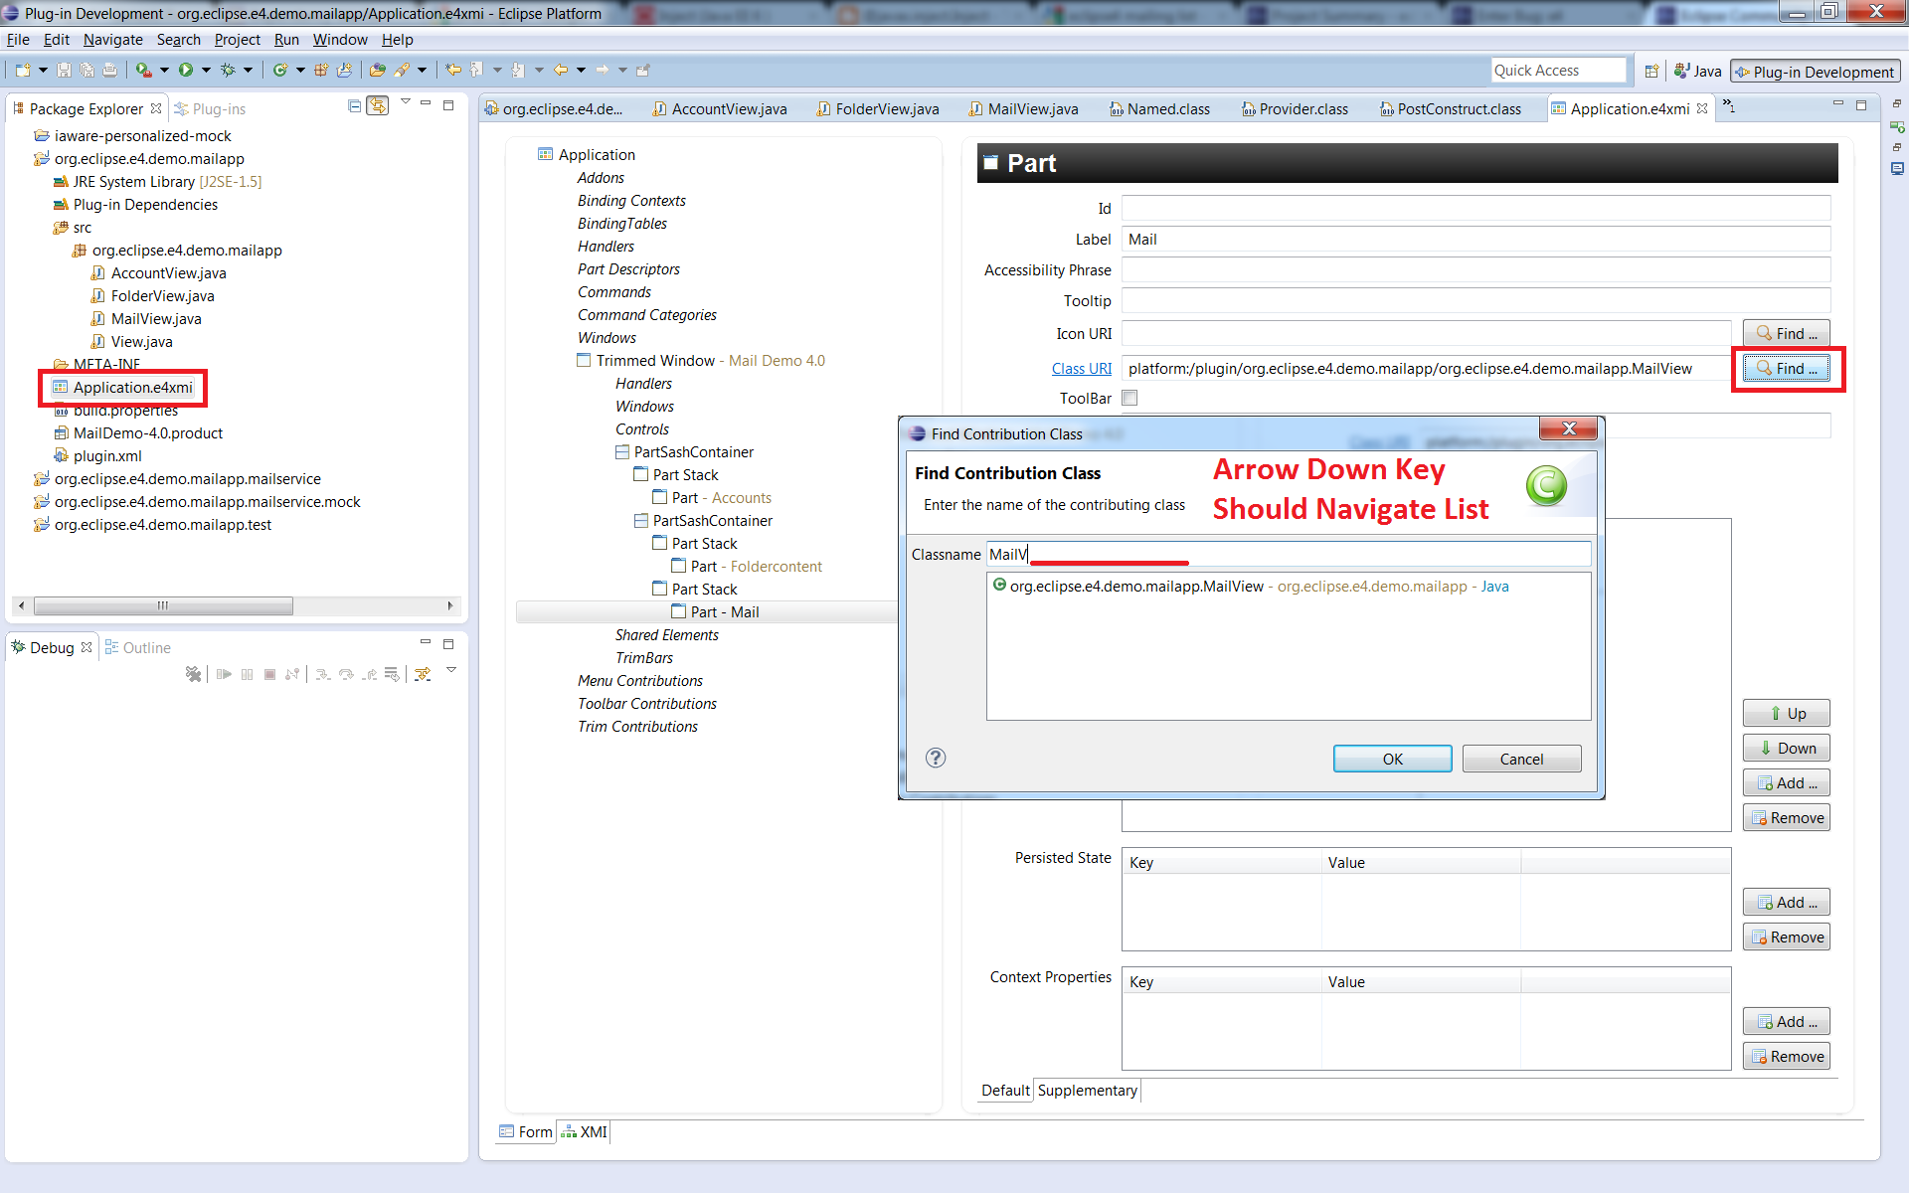The height and width of the screenshot is (1193, 1909).
Task: Toggle Link with Editor in Package Explorer
Action: [378, 105]
